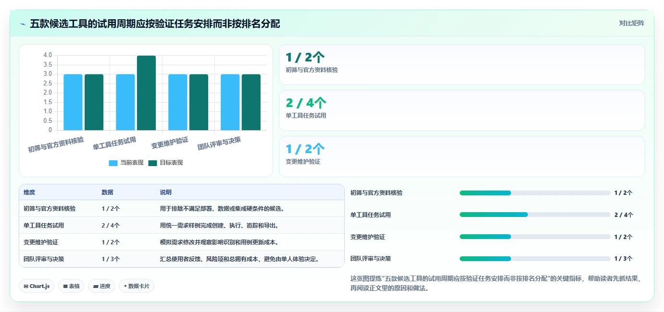Select the 表格 tag chip

pyautogui.click(x=71, y=286)
